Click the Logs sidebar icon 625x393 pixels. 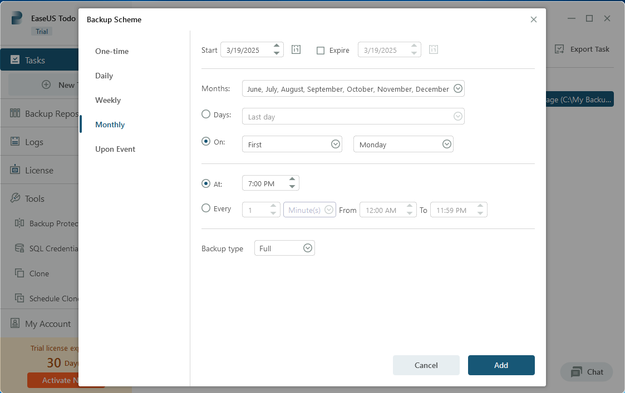pyautogui.click(x=14, y=141)
